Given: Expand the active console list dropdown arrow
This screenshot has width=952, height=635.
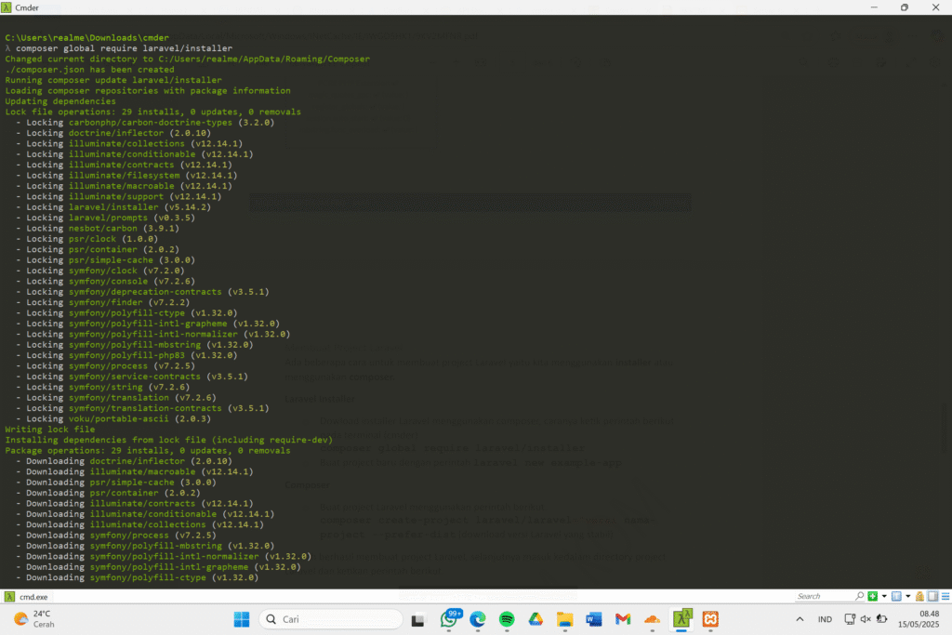Looking at the screenshot, I should [907, 597].
